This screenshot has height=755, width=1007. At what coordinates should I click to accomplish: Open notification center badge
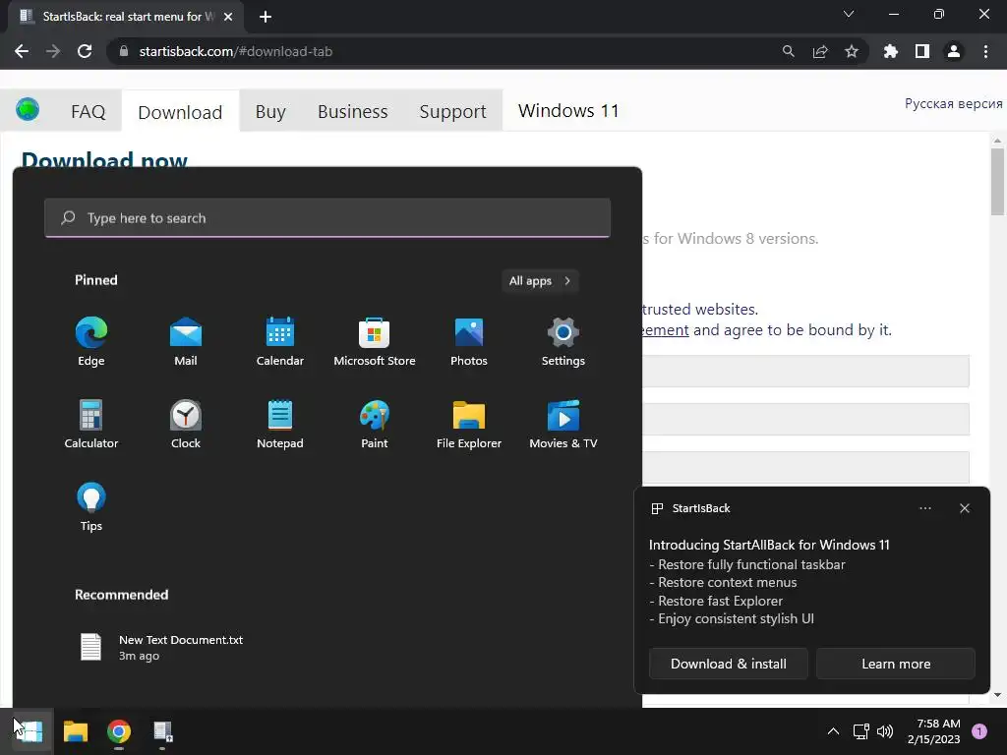[x=979, y=731]
